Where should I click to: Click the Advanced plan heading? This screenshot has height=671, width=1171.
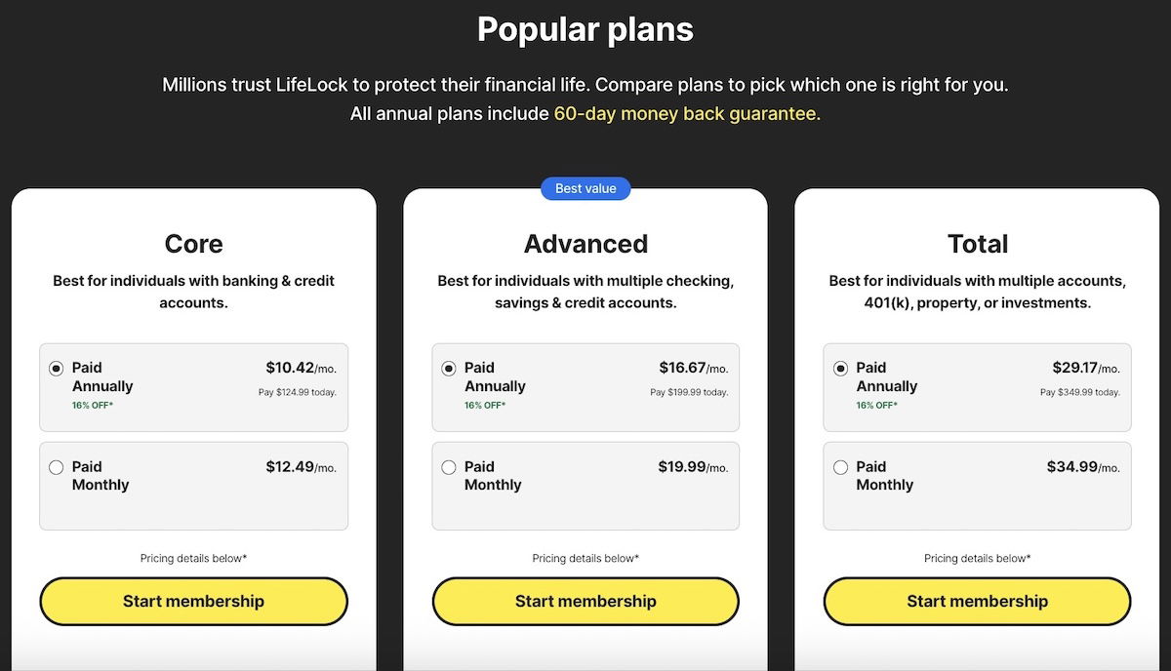(585, 244)
